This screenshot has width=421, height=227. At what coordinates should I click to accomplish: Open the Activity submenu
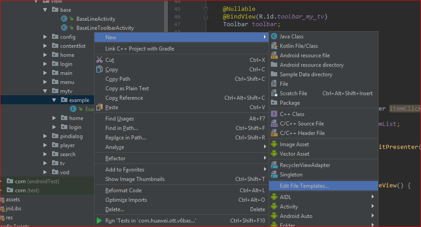coord(289,207)
